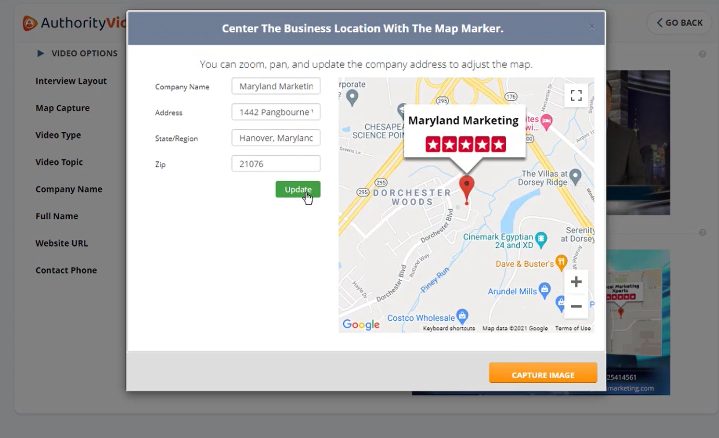
Task: Select the Dave & Buster's restaurant pin
Action: (561, 262)
